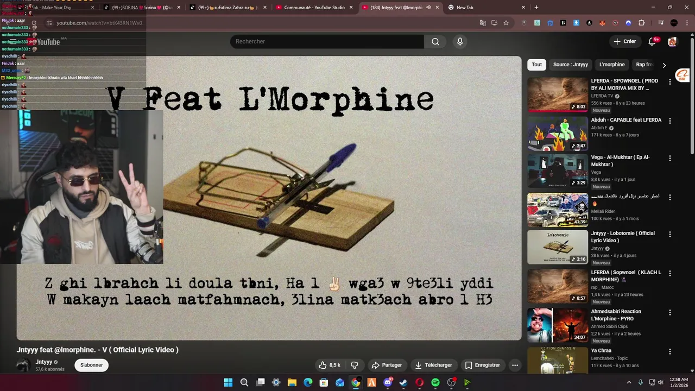695x391 pixels.
Task: Open Chrome profile avatar in toolbar
Action: [x=674, y=23]
